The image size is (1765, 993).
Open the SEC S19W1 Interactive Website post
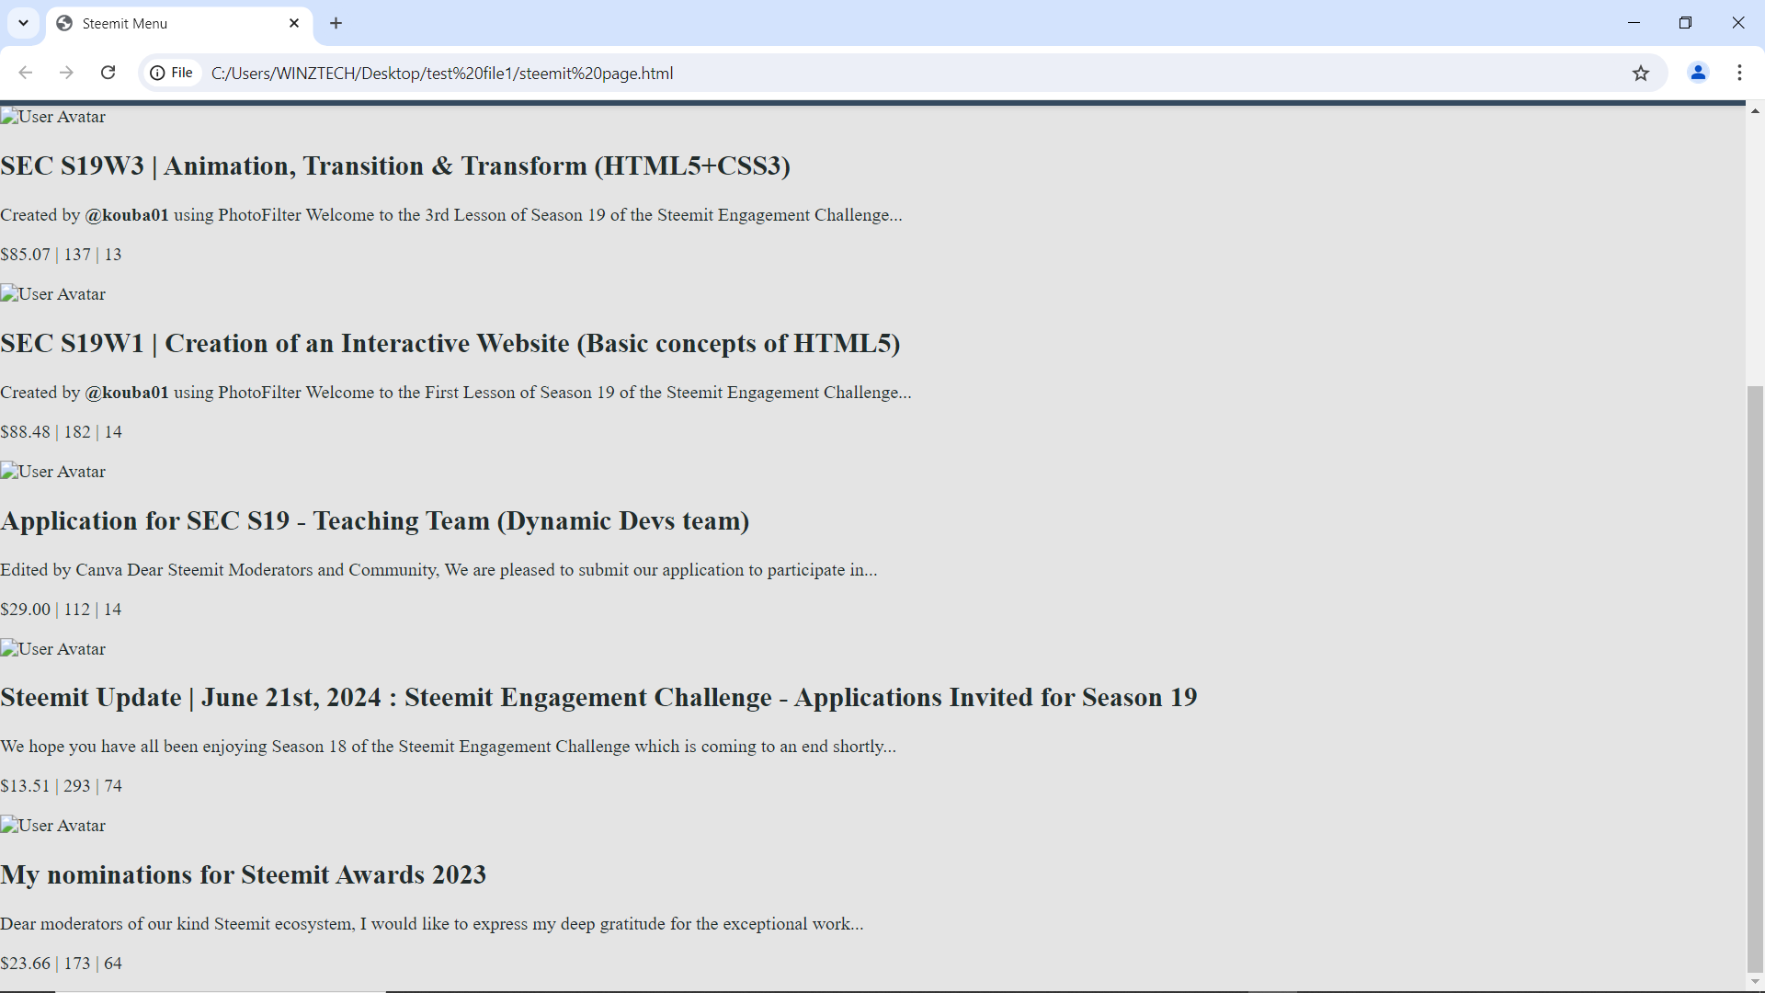click(450, 343)
